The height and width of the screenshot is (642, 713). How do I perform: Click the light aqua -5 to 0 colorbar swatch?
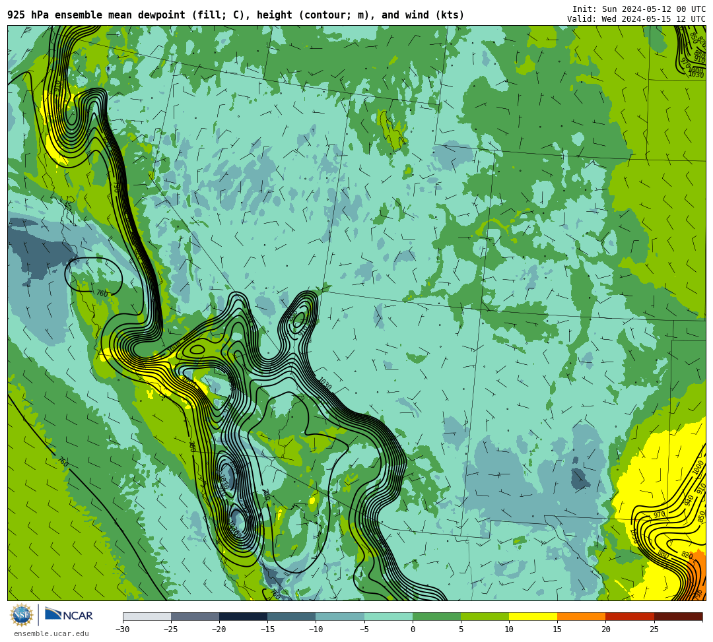click(388, 616)
